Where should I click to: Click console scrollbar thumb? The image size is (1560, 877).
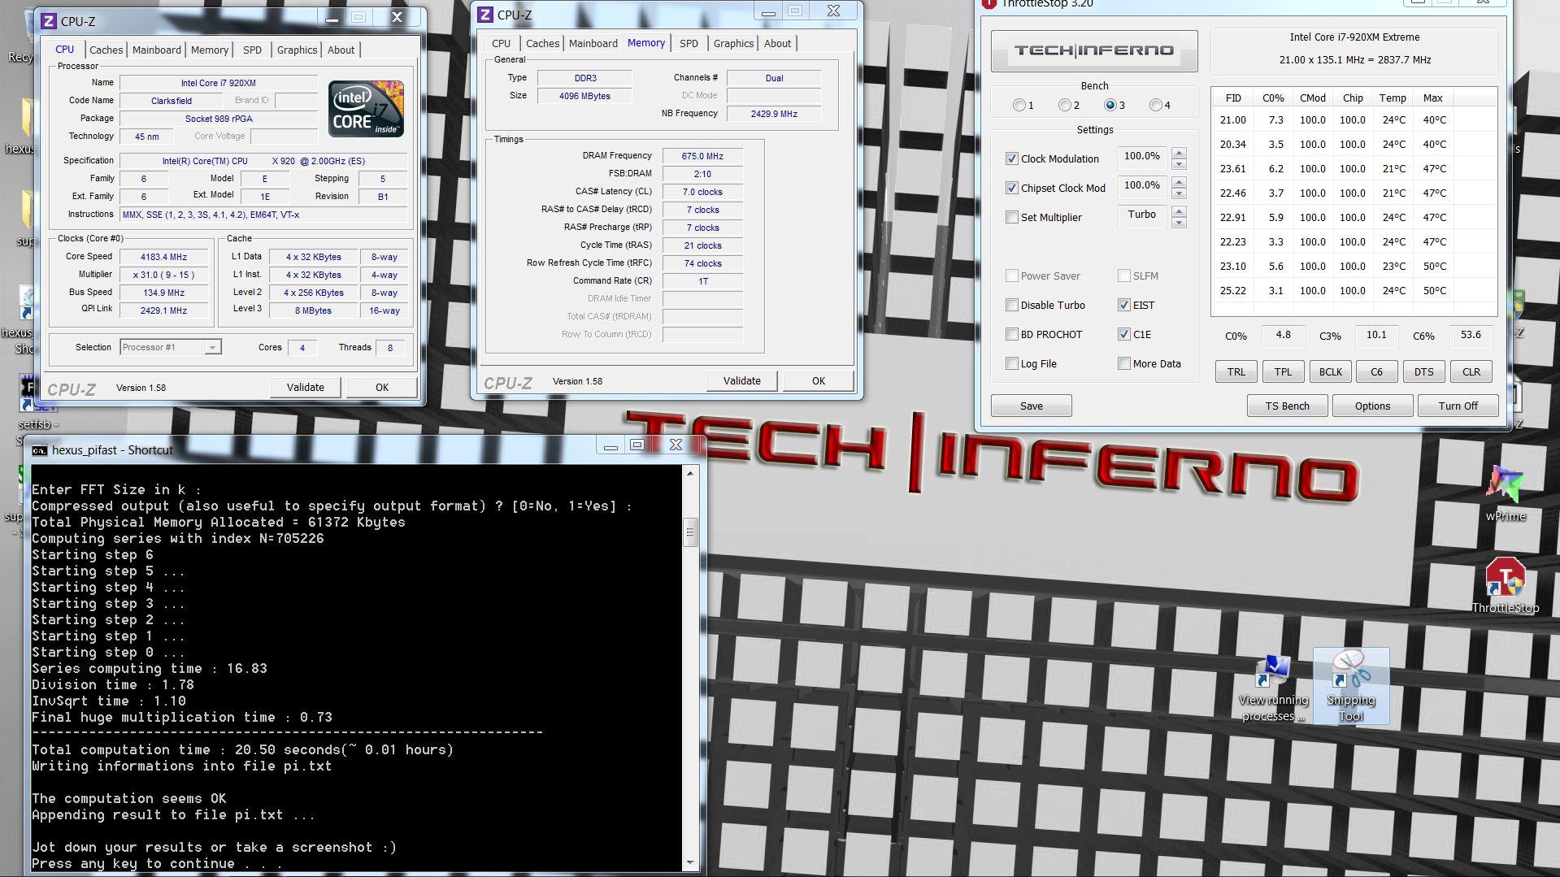(x=690, y=533)
